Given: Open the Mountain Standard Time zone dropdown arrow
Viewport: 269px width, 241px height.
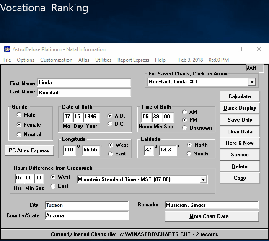Looking at the screenshot, I should coord(203,180).
